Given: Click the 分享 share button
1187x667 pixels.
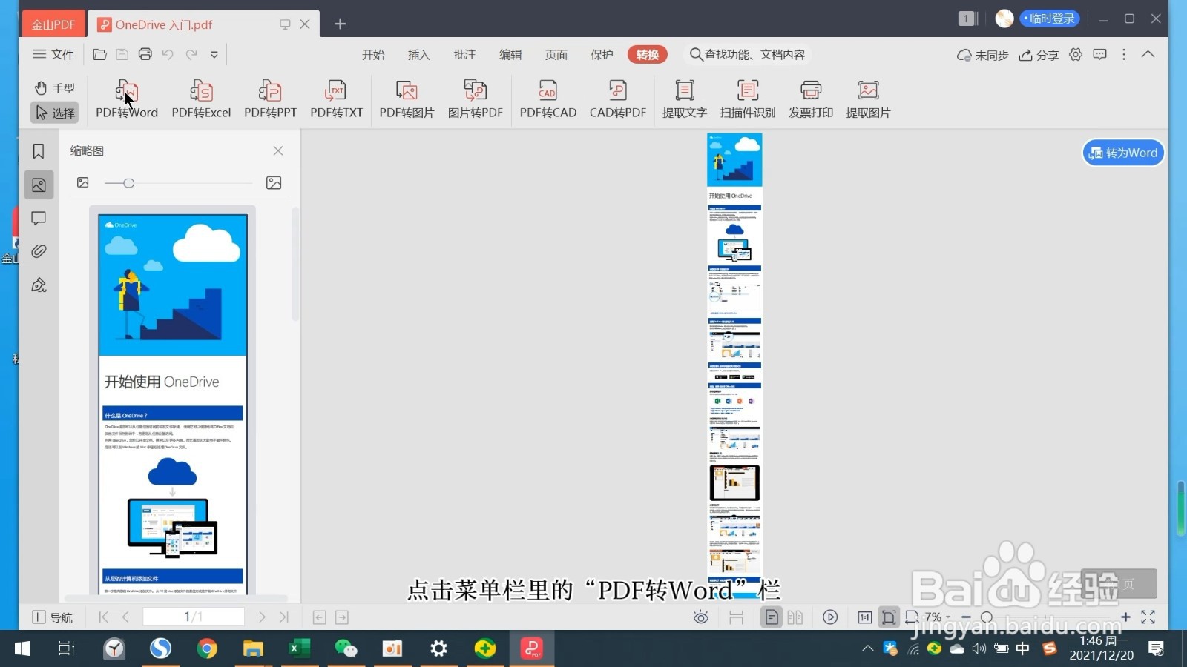Looking at the screenshot, I should coord(1039,55).
